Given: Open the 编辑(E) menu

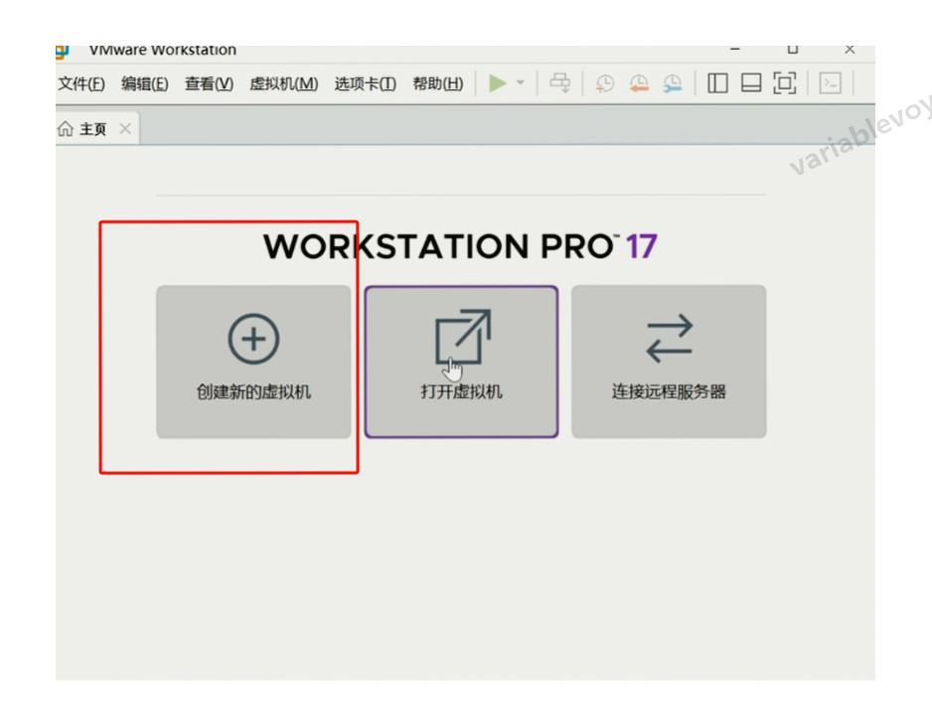Looking at the screenshot, I should coord(144,83).
